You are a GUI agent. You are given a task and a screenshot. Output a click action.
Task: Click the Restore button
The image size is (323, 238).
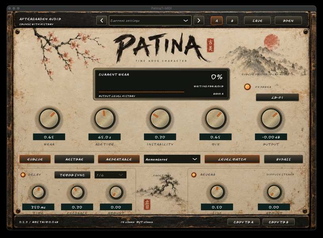pyautogui.click(x=74, y=159)
